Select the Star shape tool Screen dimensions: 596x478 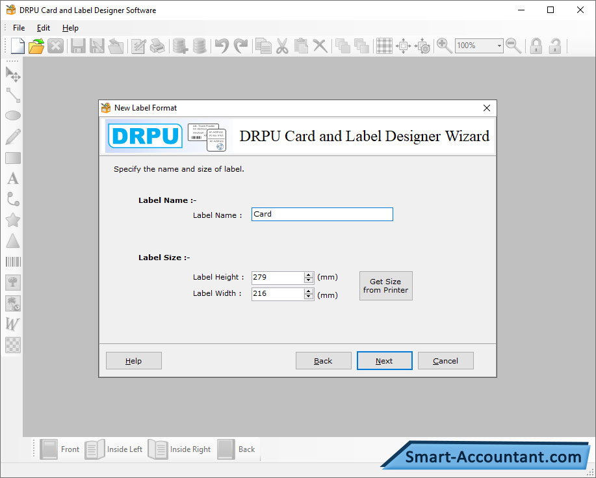coord(13,220)
